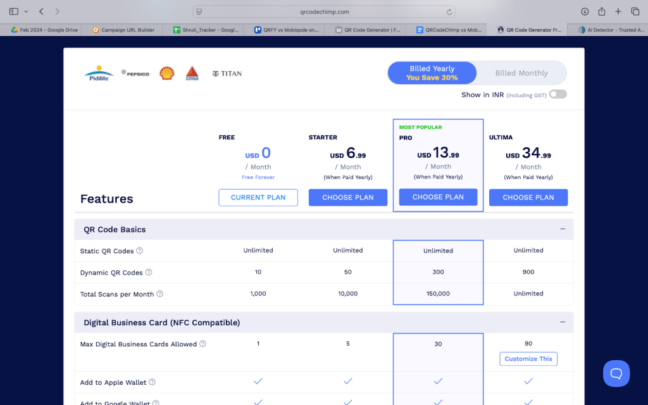Viewport: 648px width, 405px height.
Task: Click Customize This under Ultima plan
Action: (528, 359)
